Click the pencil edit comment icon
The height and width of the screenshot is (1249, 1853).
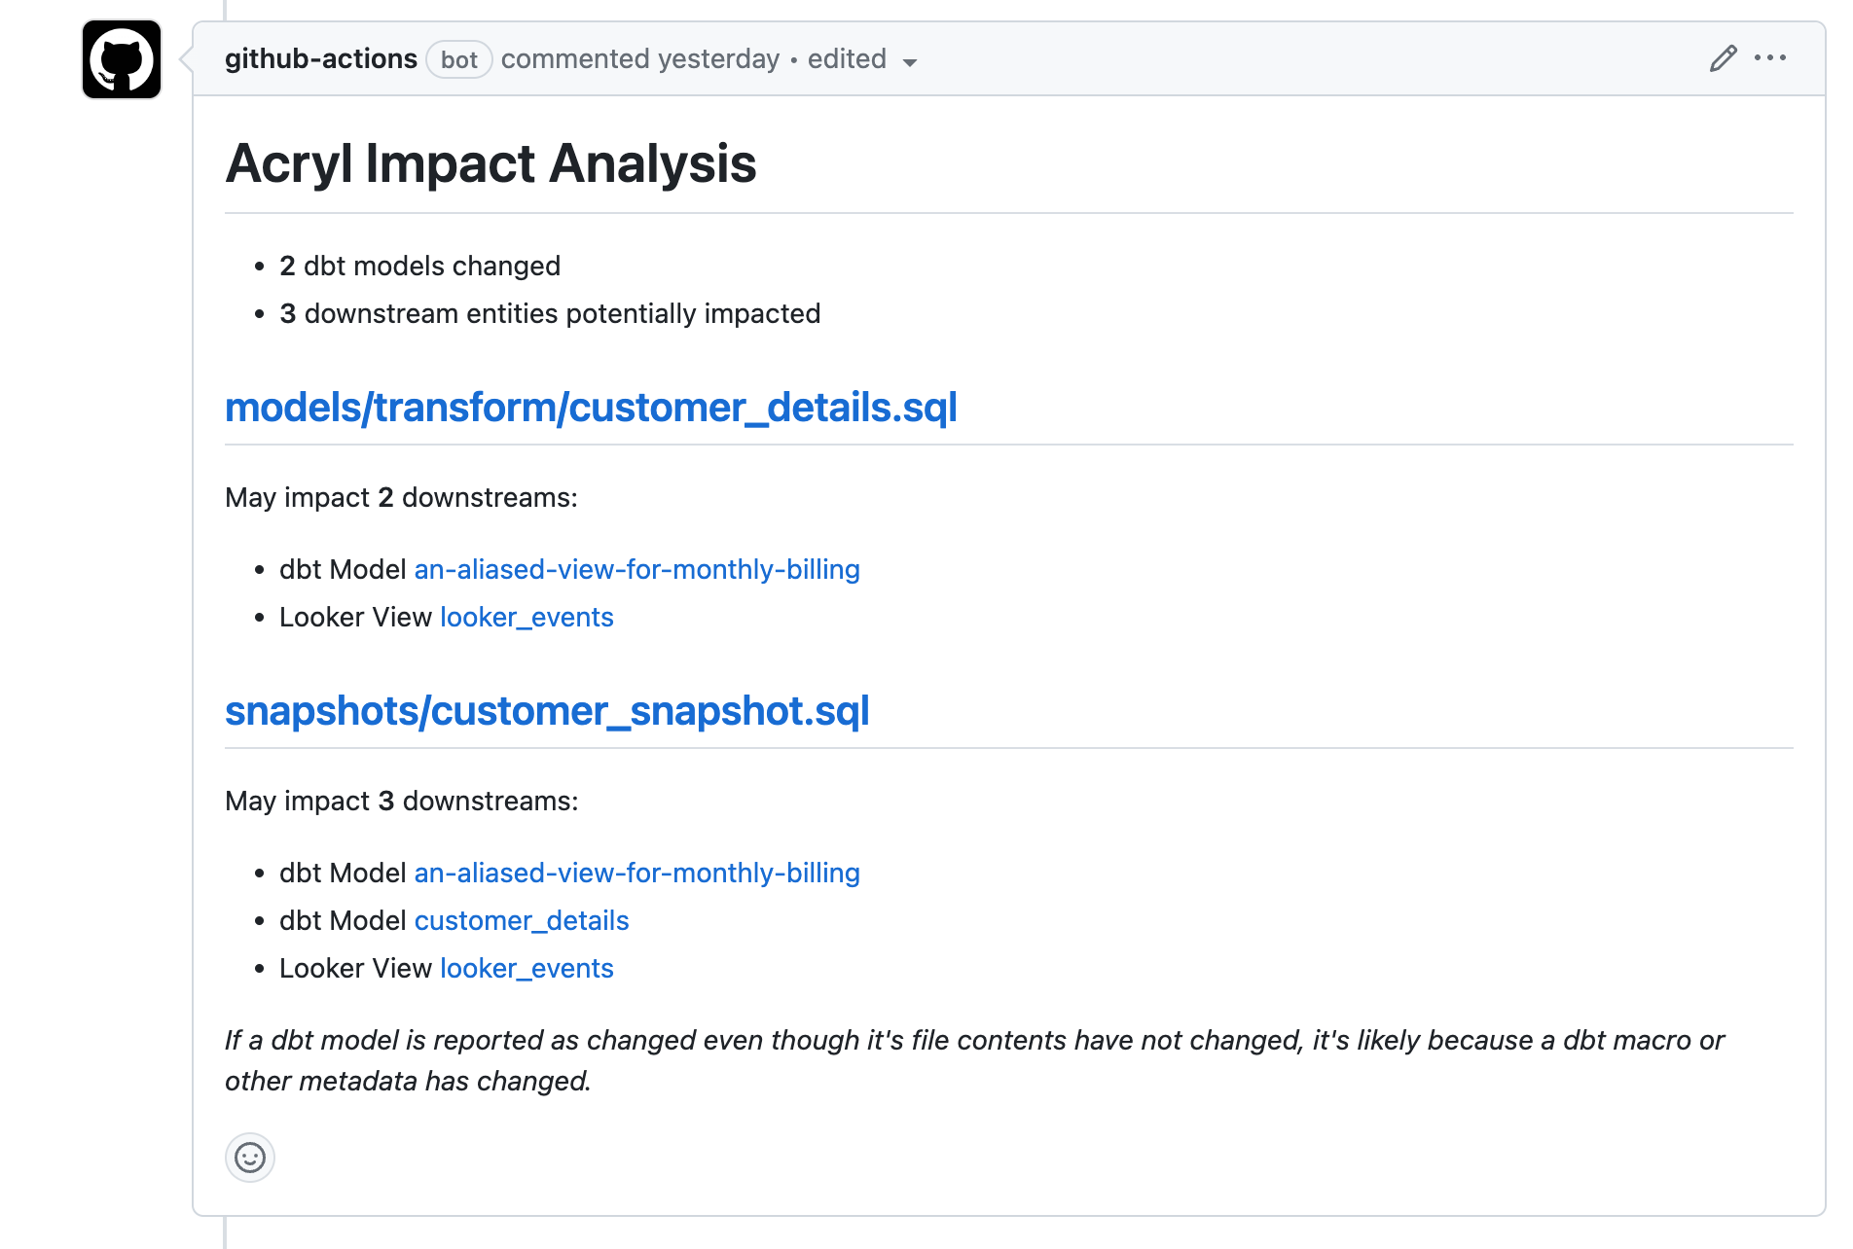click(x=1723, y=58)
